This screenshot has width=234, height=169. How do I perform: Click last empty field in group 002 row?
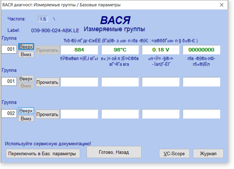click(201, 114)
